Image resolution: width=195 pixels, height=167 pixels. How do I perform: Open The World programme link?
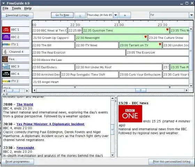[x=25, y=104]
